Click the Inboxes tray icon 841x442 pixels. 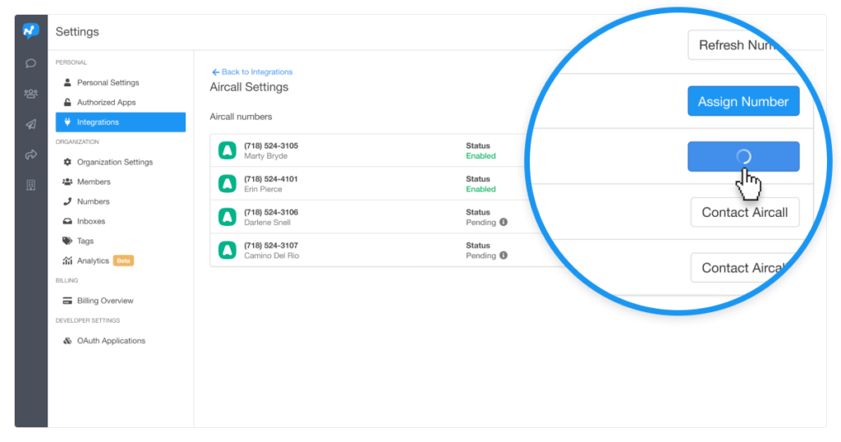[x=67, y=221]
